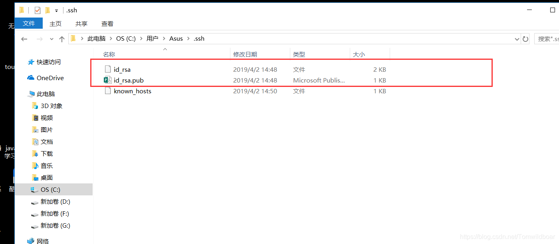Open 新加卷 (G:) drive in navigation pane
Viewport: 559px width, 244px height.
tap(56, 225)
